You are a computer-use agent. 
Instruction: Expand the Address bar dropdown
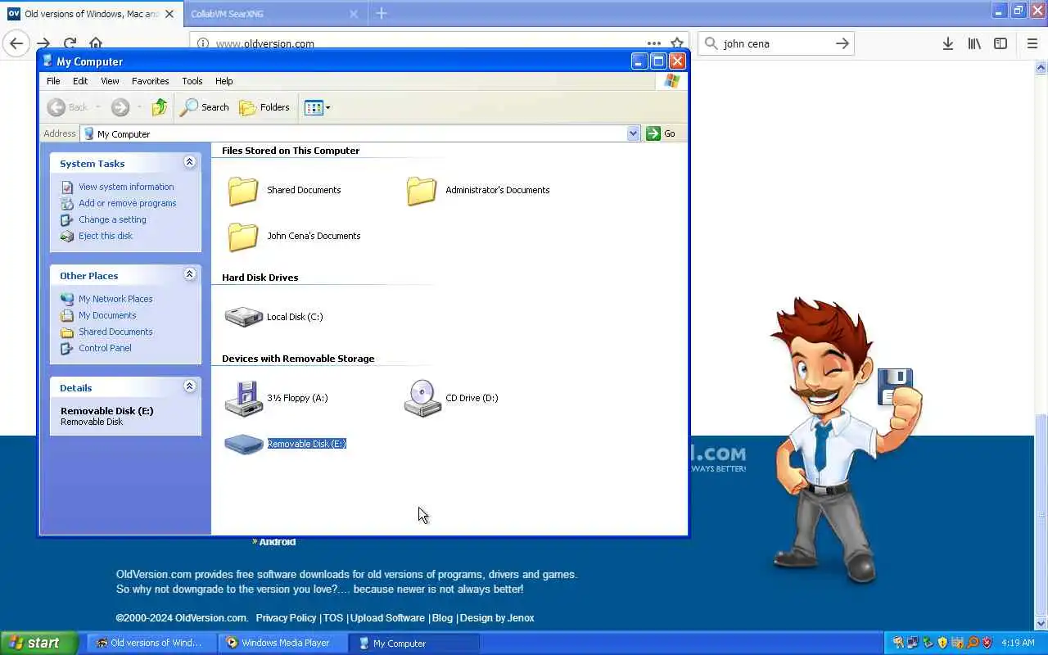[x=633, y=133]
